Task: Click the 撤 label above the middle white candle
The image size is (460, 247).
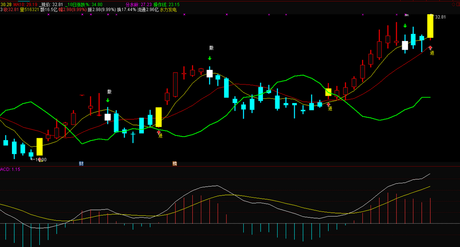Action: pos(212,48)
